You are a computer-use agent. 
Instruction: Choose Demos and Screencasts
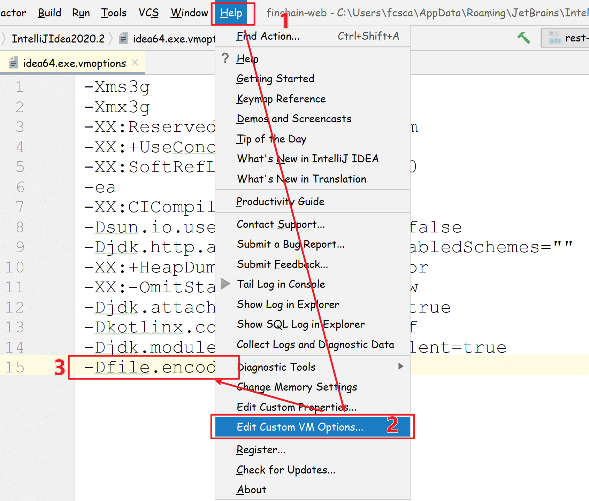click(x=313, y=119)
